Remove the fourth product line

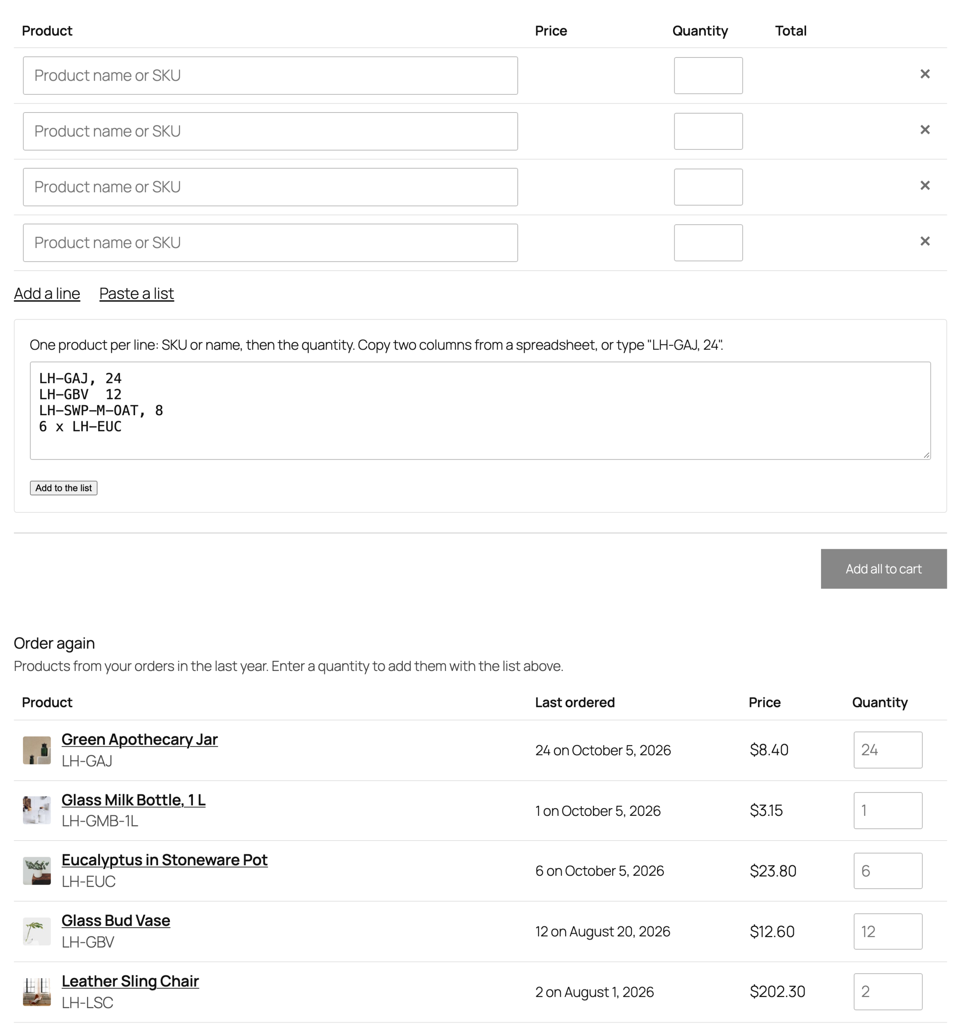[x=925, y=242]
